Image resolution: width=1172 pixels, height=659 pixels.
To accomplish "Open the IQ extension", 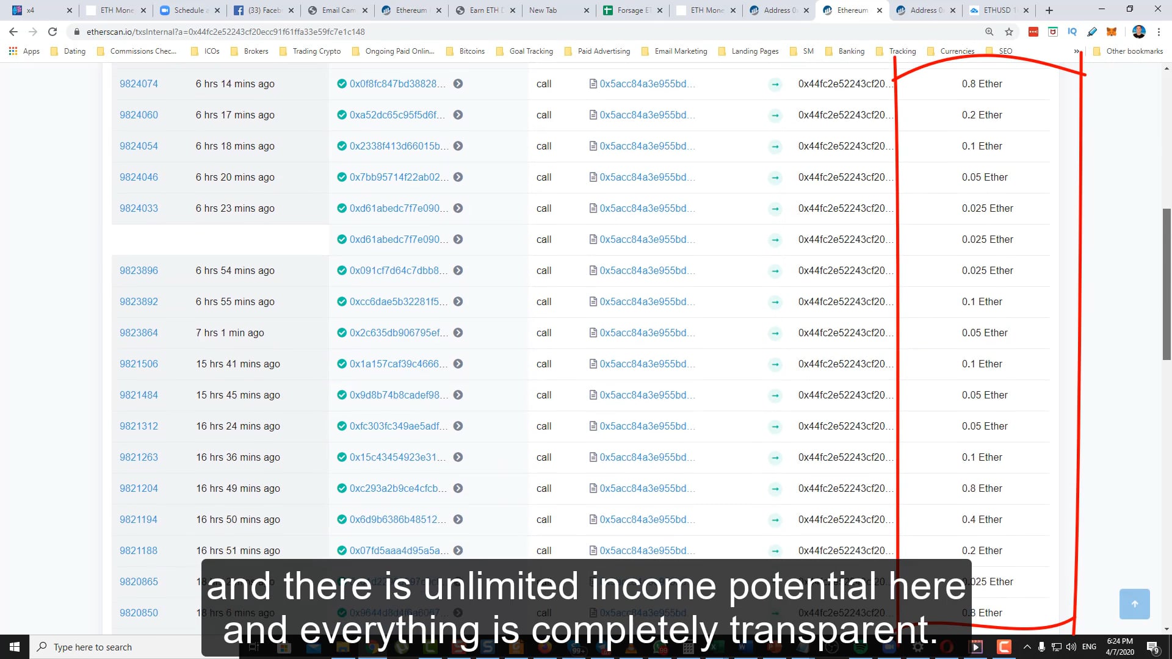I will pyautogui.click(x=1072, y=31).
